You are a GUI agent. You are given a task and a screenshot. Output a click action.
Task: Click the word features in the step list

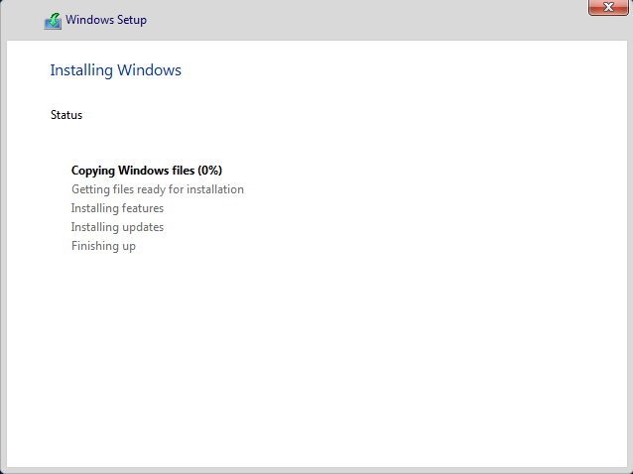[x=142, y=208]
